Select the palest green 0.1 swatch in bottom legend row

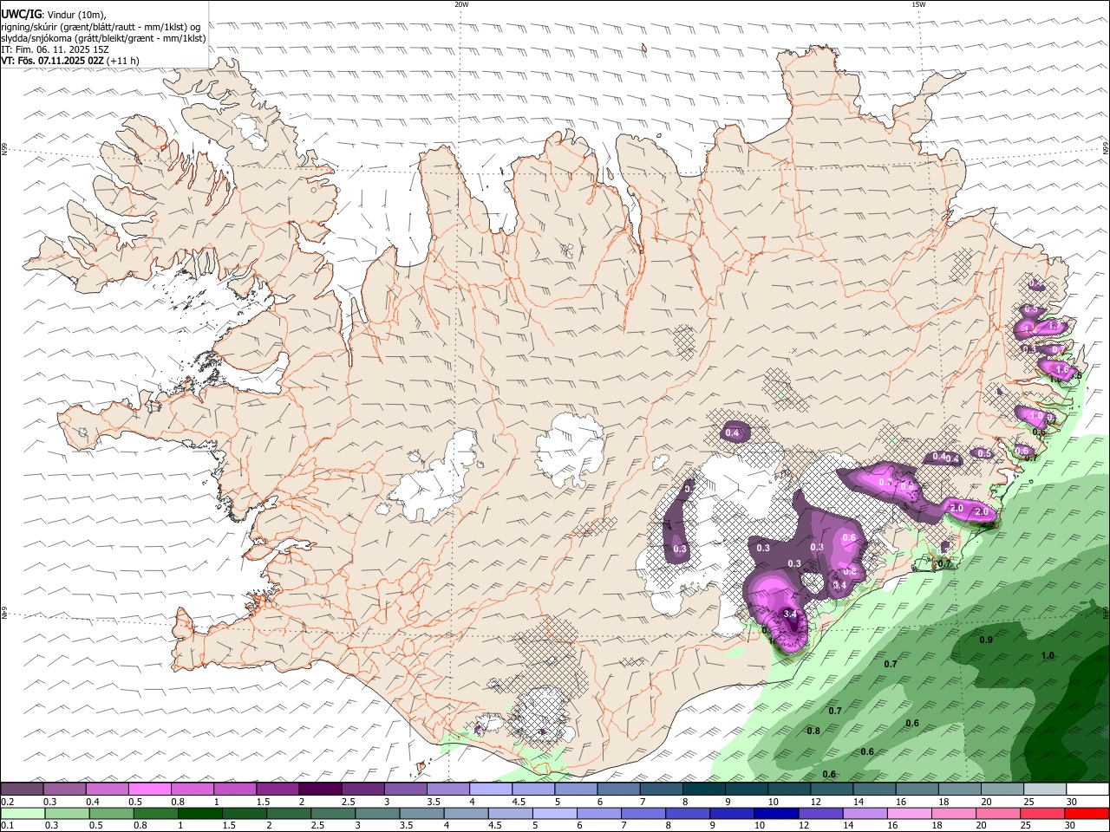pos(23,814)
